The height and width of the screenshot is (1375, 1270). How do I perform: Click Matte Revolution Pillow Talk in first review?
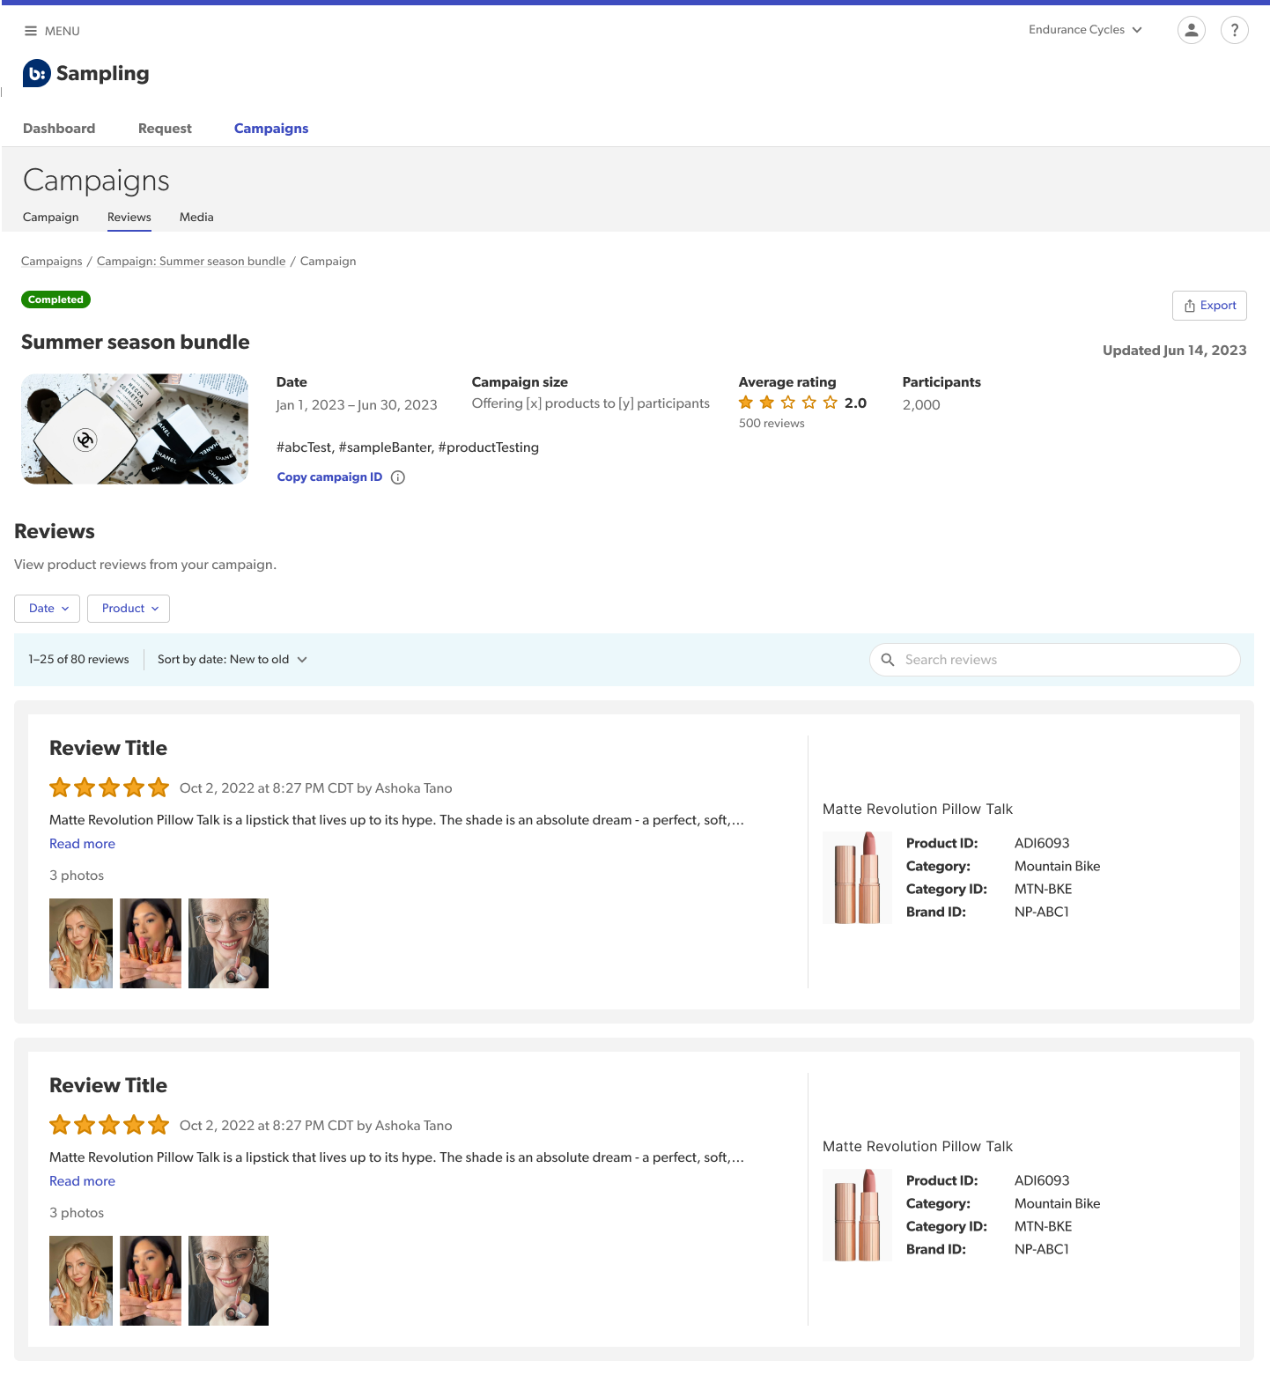click(918, 809)
